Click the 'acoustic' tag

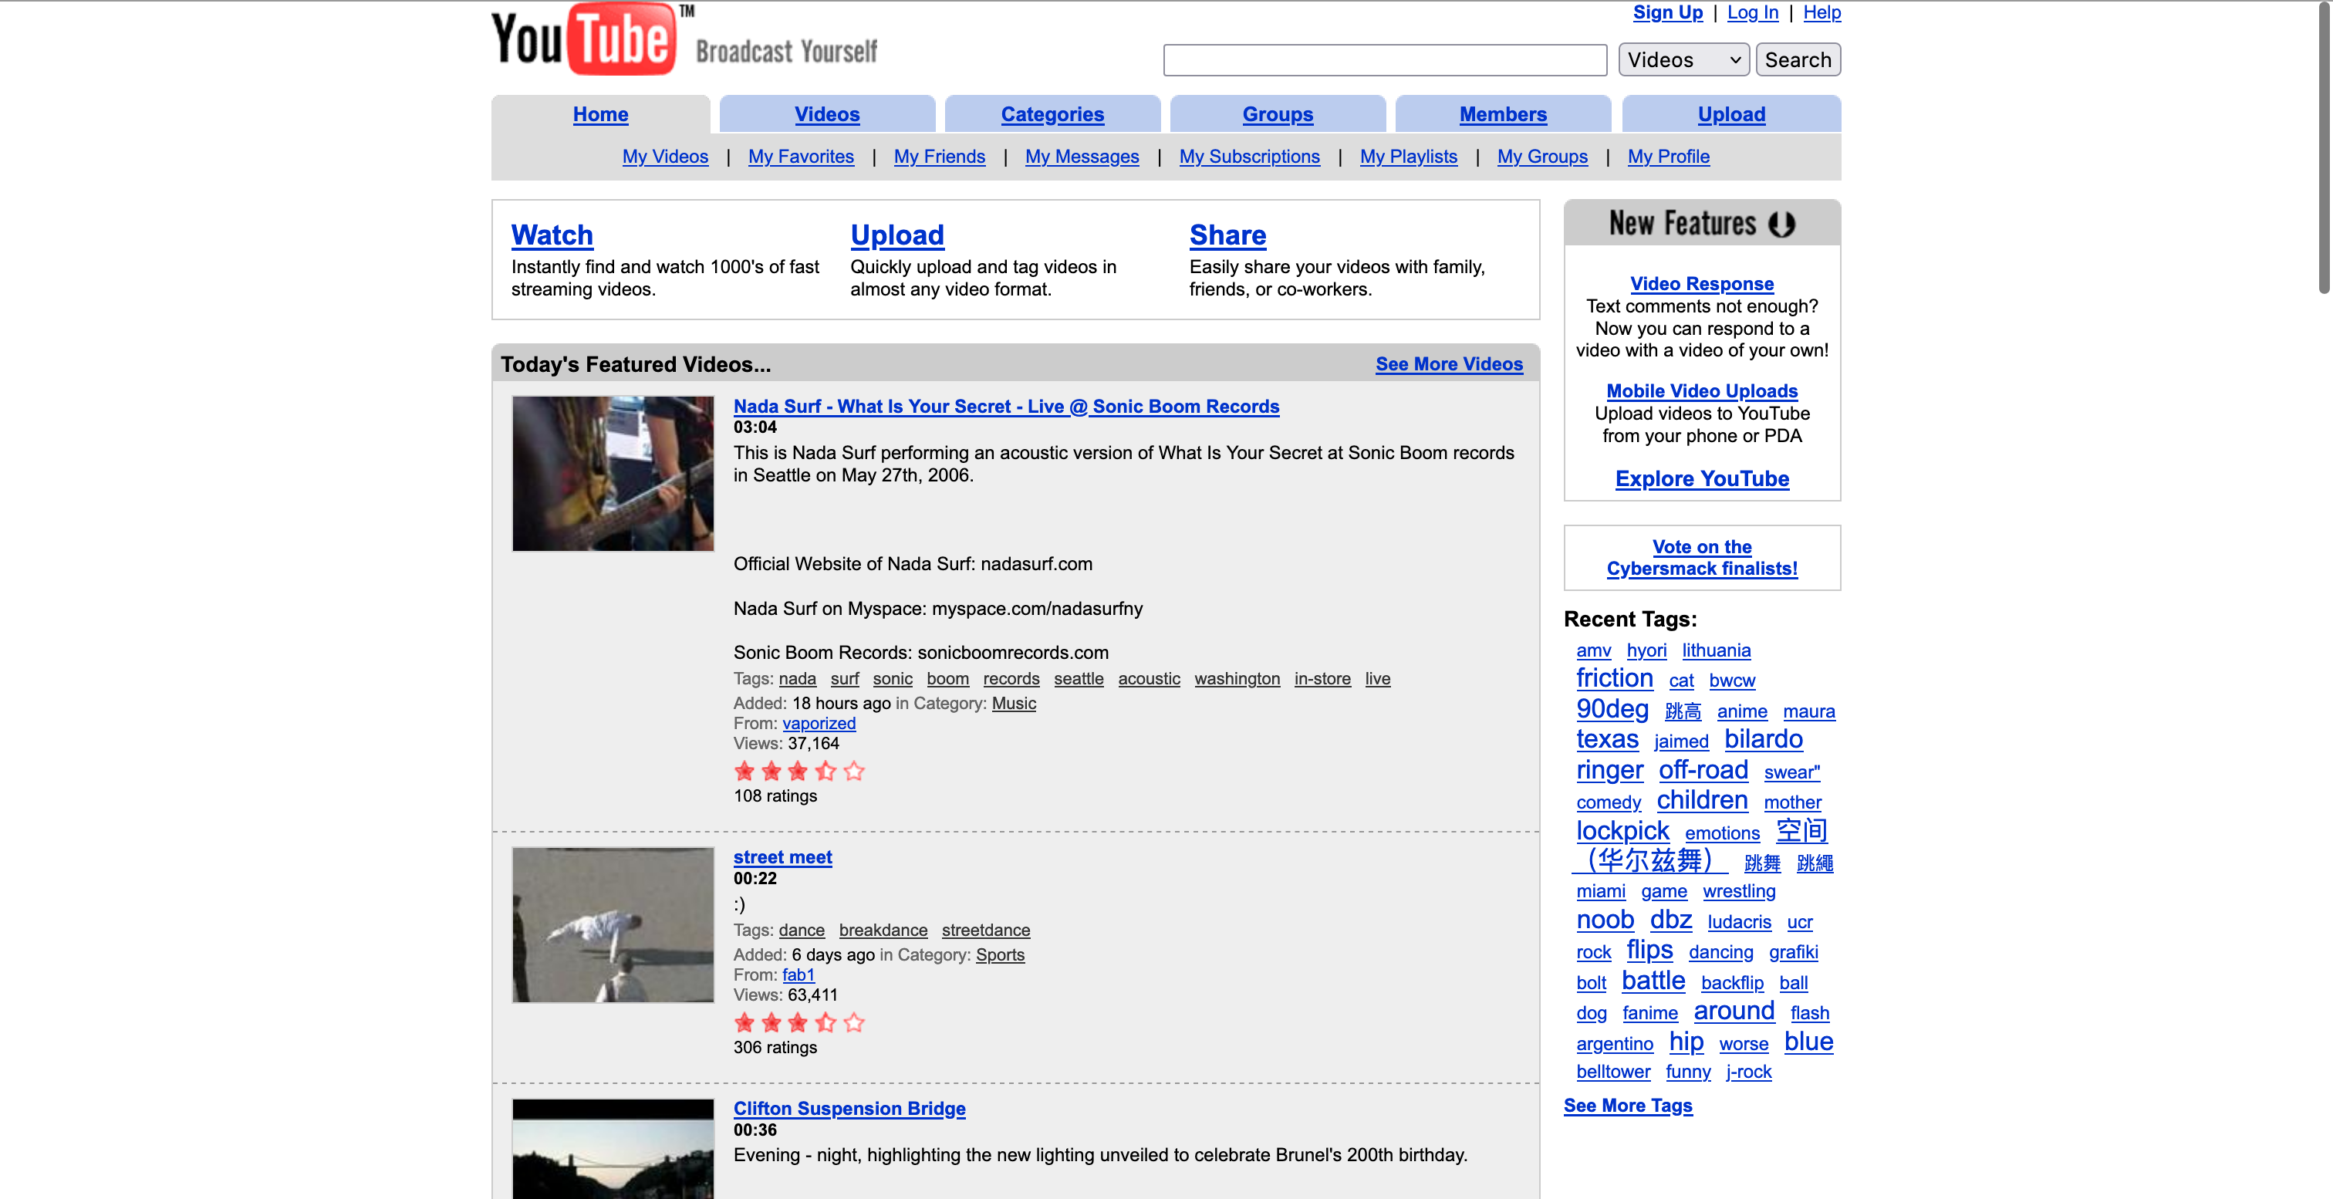coord(1149,678)
